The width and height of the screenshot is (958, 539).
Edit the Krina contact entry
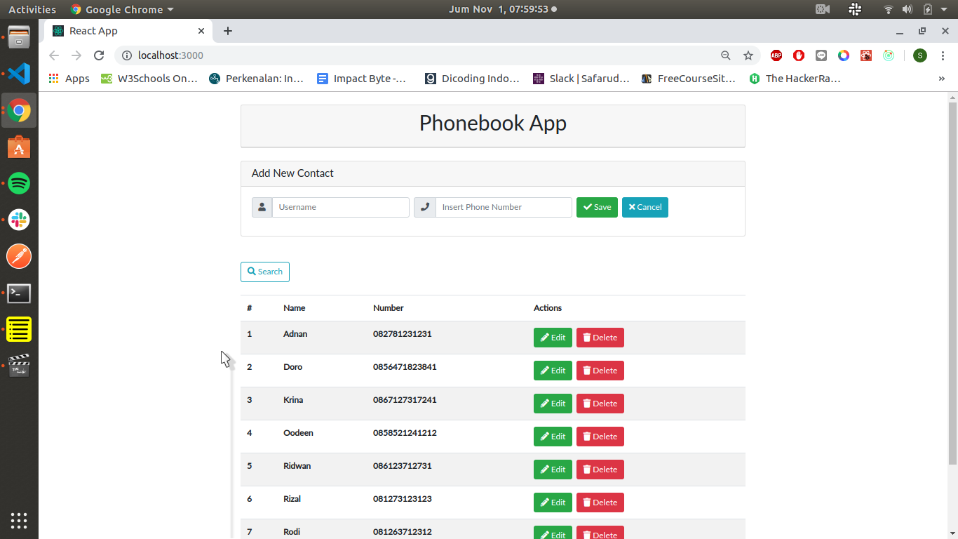coord(553,404)
